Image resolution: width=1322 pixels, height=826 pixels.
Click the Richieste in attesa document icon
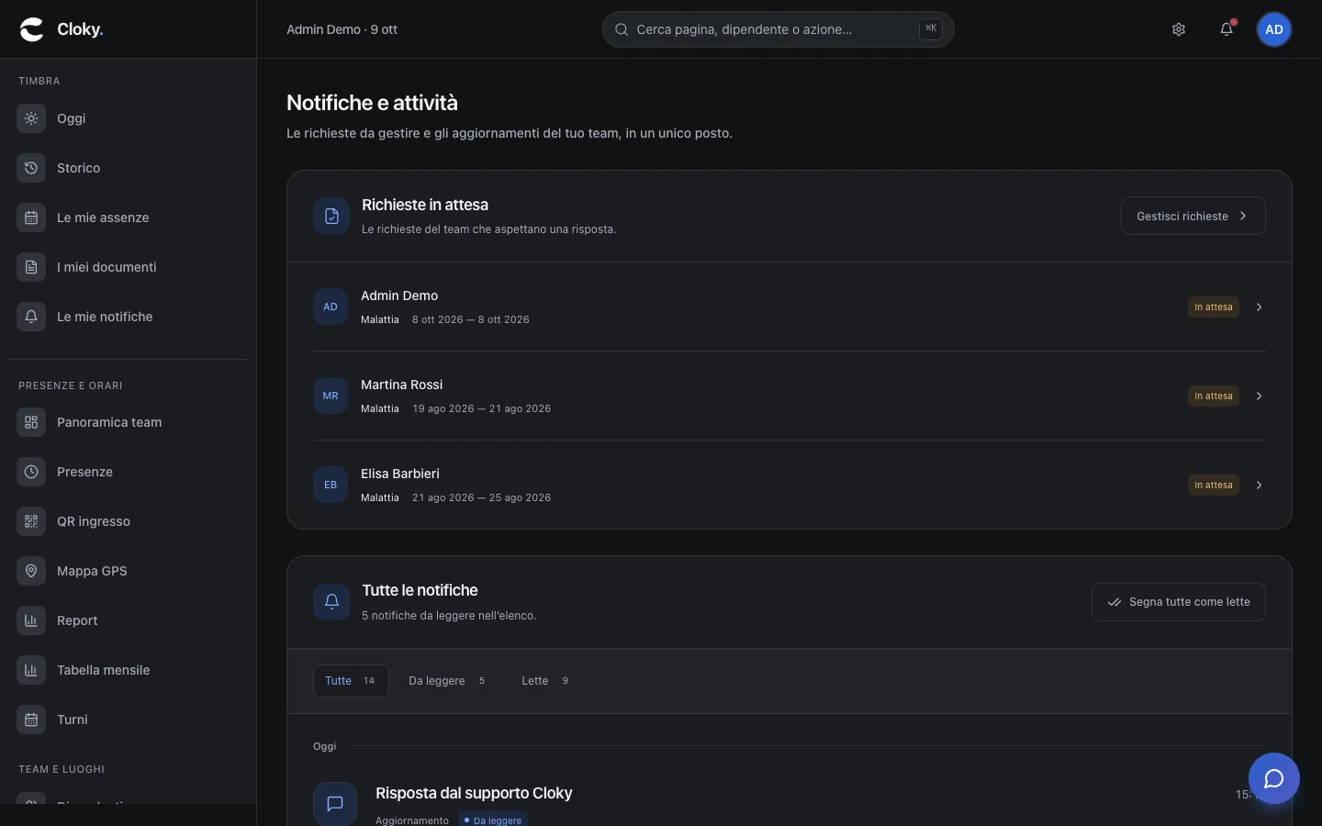331,216
